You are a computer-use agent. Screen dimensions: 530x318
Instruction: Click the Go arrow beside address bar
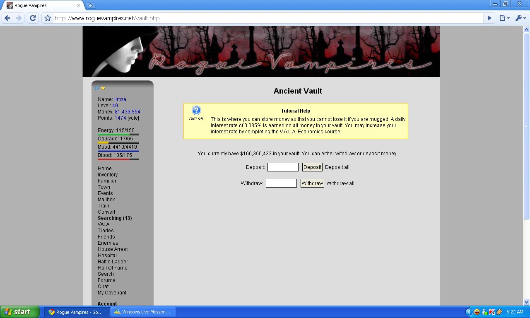(x=489, y=18)
